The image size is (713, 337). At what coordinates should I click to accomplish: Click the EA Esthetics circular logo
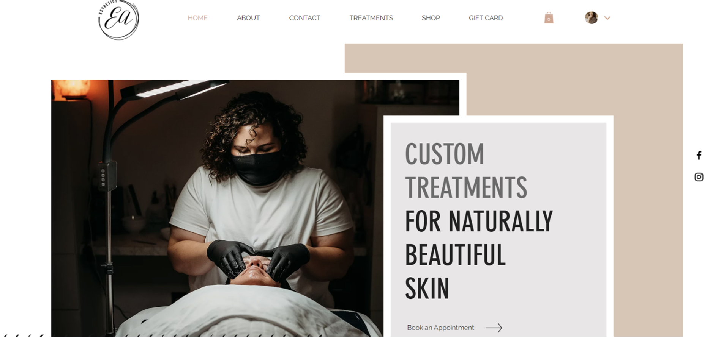point(118,19)
